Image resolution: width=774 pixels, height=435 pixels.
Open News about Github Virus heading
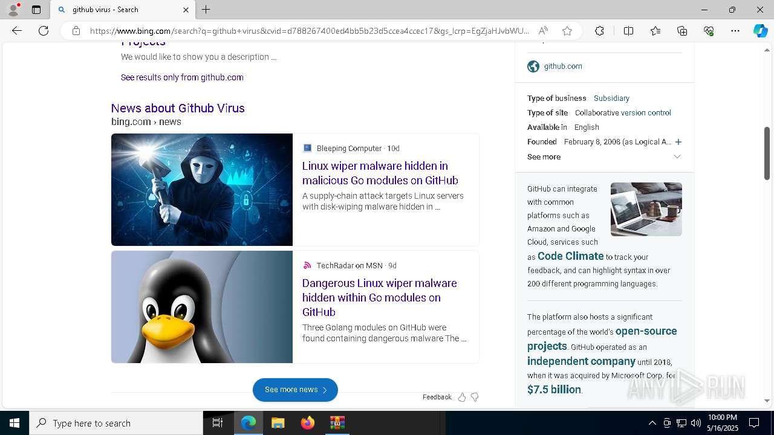178,108
